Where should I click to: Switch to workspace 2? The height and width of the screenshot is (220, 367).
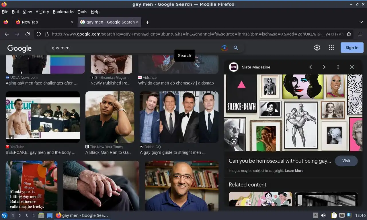19,216
